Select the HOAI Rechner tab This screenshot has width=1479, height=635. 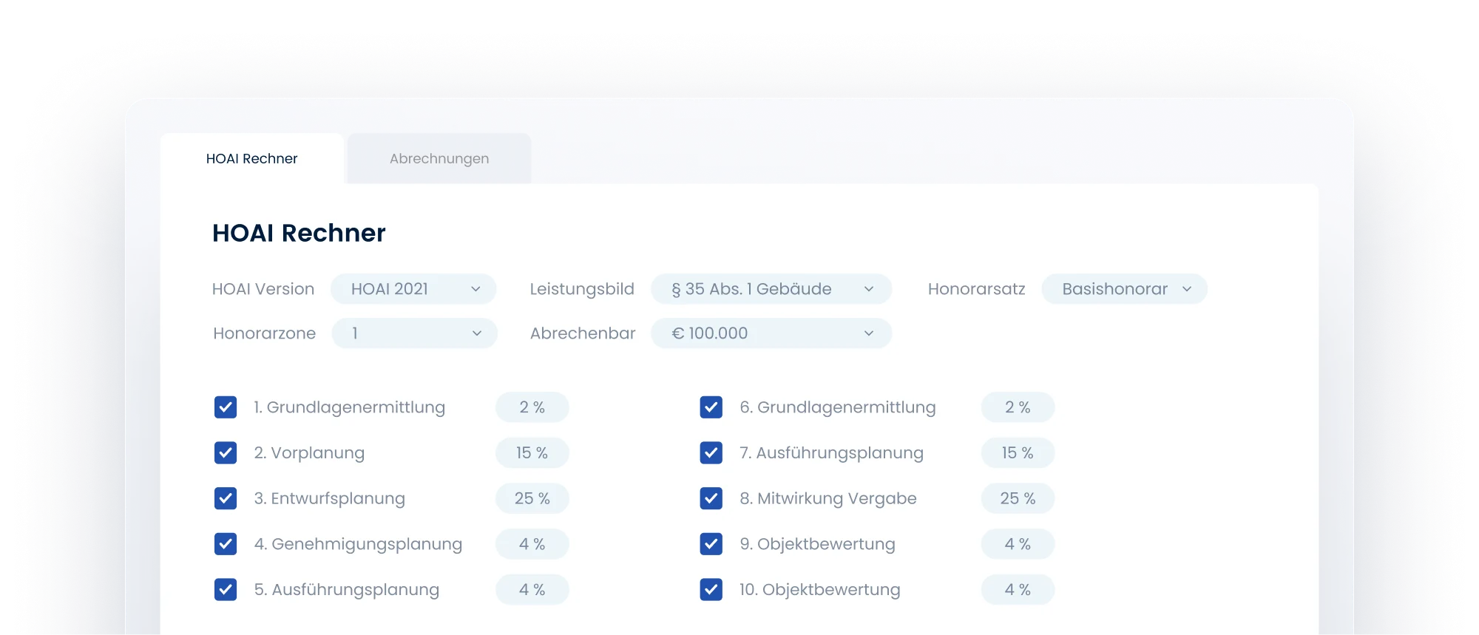tap(251, 159)
